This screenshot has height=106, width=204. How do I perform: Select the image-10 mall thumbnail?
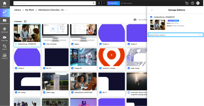[84, 57]
